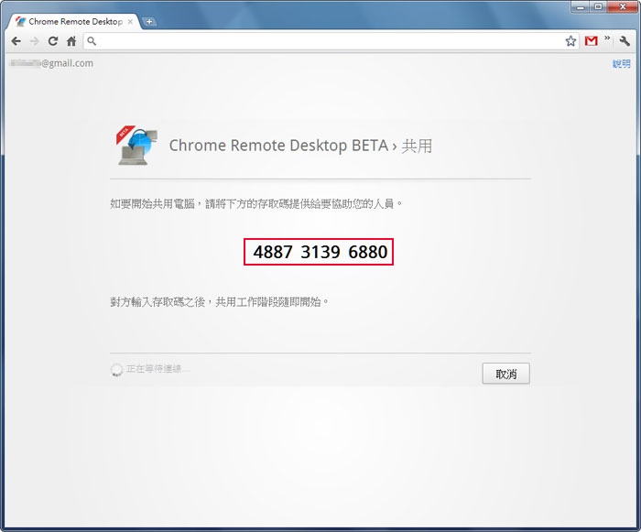Open the 說明 help link
641x532 pixels.
tap(621, 64)
